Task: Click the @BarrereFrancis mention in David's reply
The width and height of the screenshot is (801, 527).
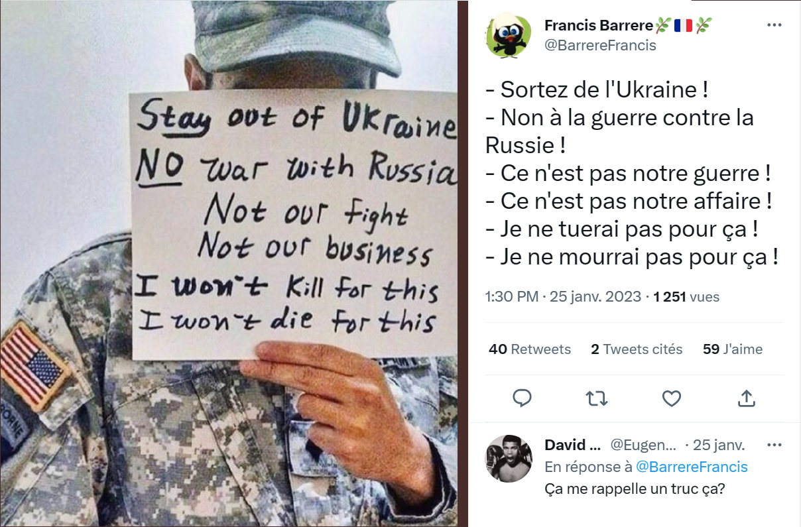Action: [692, 467]
